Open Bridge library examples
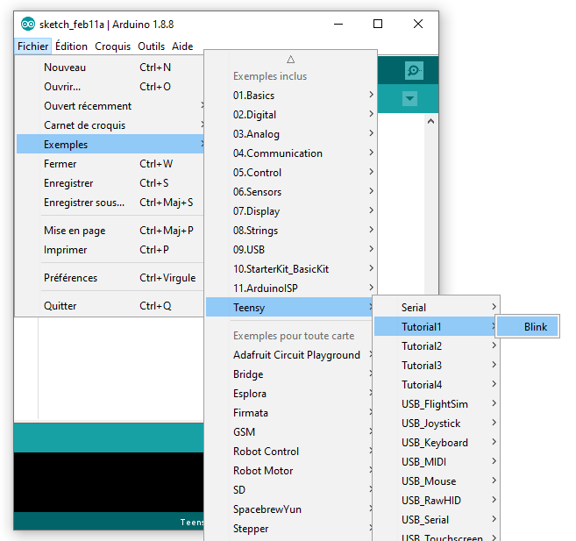This screenshot has width=576, height=541. [290, 374]
